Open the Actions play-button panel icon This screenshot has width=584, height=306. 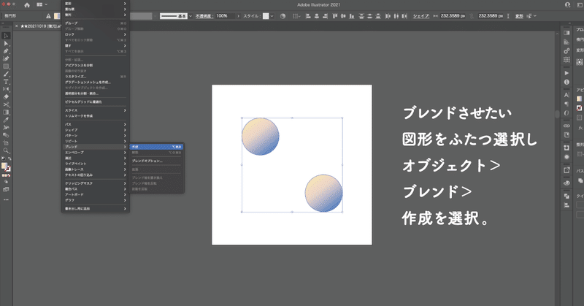566,73
